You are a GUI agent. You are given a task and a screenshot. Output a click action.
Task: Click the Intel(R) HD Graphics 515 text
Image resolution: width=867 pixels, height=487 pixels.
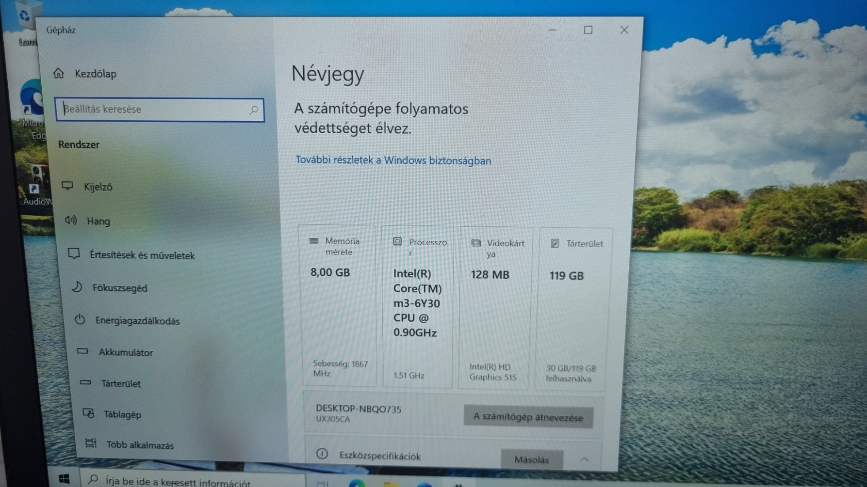point(493,372)
